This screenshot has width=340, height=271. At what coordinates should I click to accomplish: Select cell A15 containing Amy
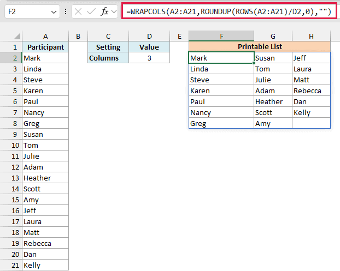click(x=45, y=200)
